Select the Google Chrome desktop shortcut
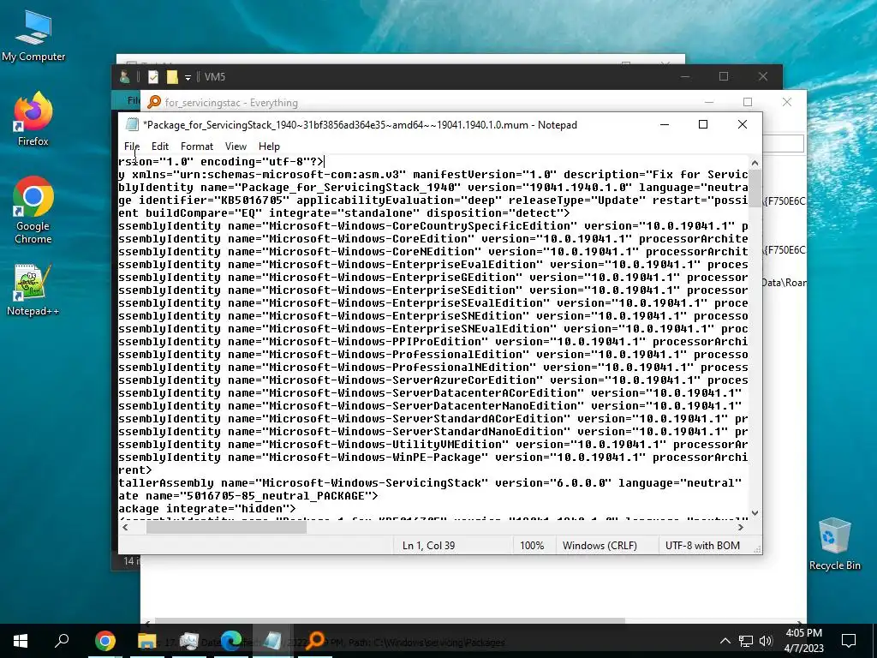Screen dimensions: 877x658 [33, 211]
